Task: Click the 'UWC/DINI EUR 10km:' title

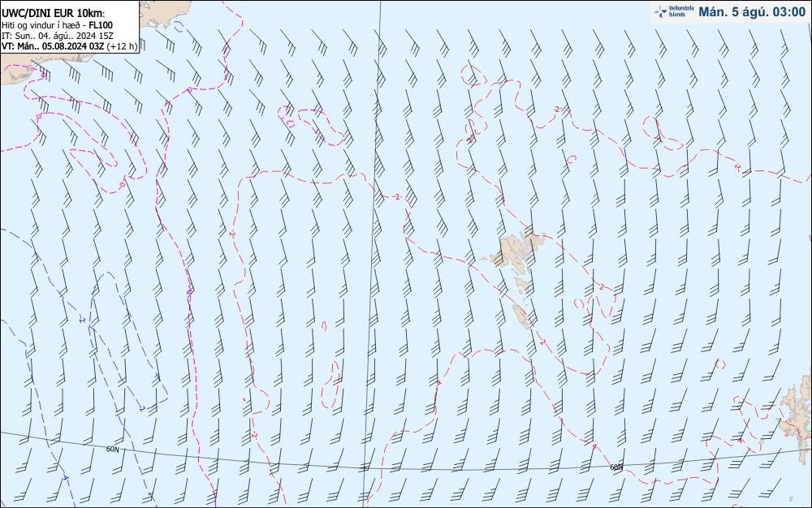Action: point(54,14)
